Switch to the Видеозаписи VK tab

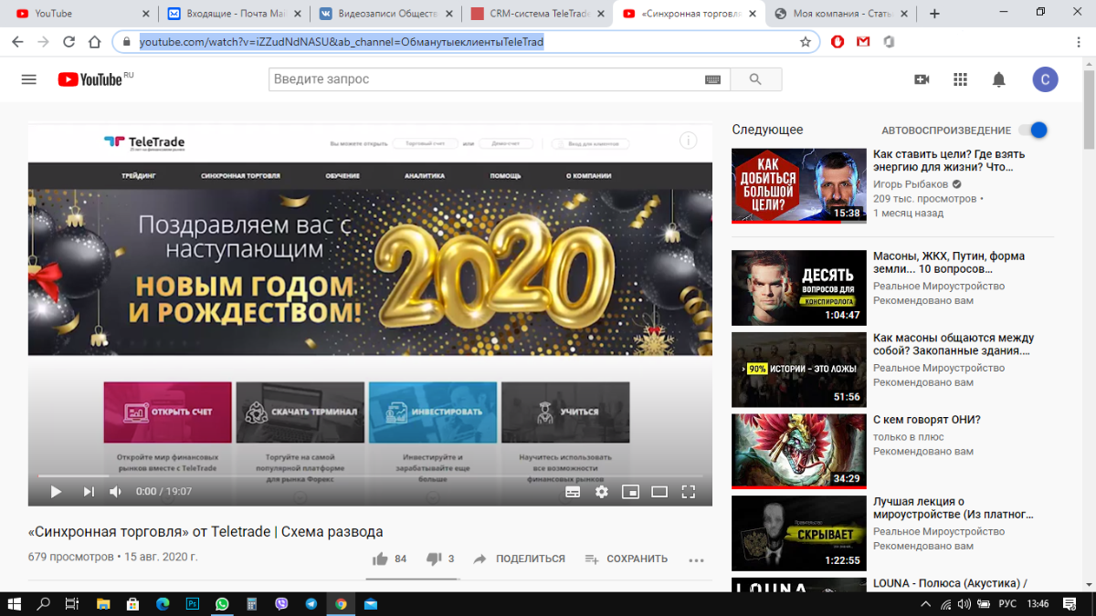384,14
